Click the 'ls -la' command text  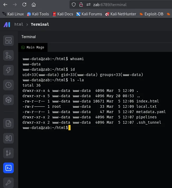pyautogui.click(x=77, y=80)
